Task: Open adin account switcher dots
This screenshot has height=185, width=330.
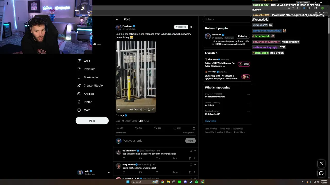Action: 109,172
